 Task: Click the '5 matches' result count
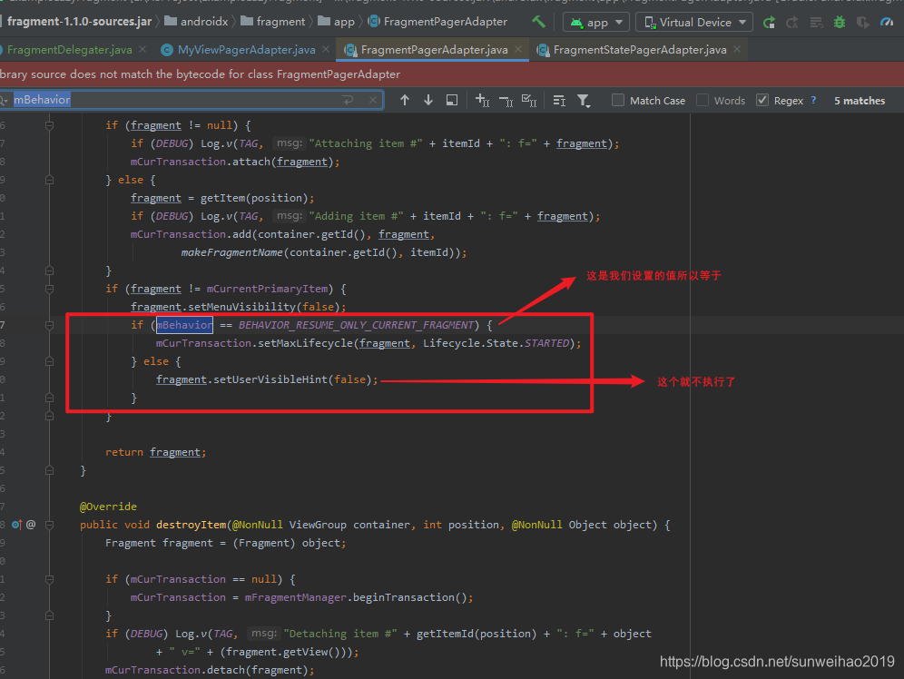(859, 101)
